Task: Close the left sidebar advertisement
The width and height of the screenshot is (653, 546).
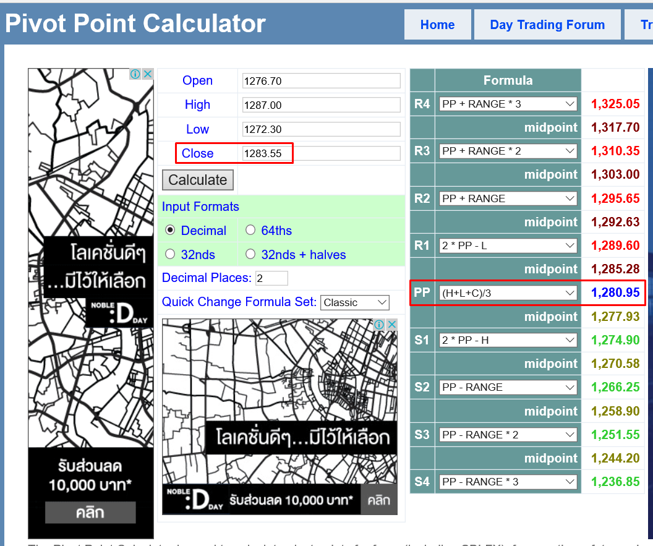Action: tap(147, 74)
